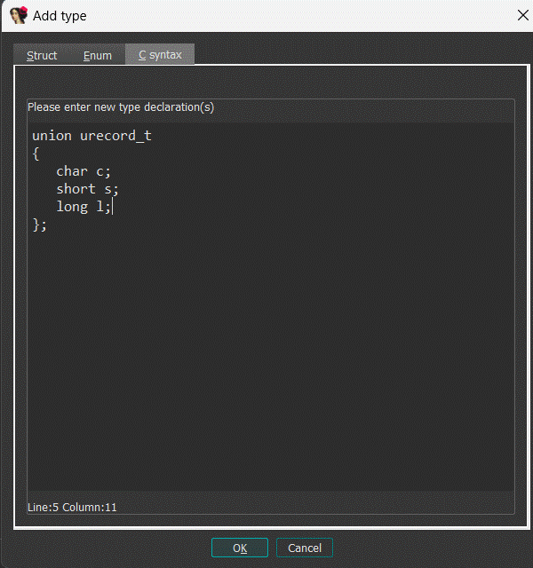The width and height of the screenshot is (533, 568).
Task: Place cursor after 's;' on short line
Action: click(x=120, y=189)
